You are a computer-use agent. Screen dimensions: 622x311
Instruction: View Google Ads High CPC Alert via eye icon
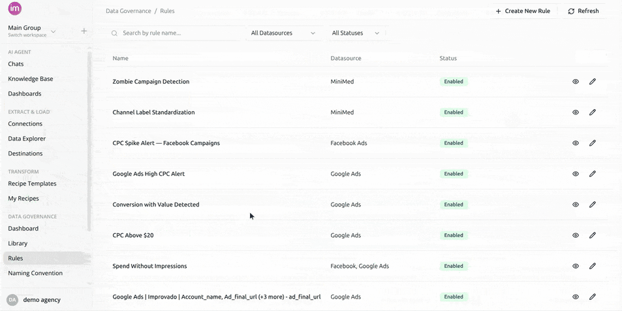pos(576,174)
